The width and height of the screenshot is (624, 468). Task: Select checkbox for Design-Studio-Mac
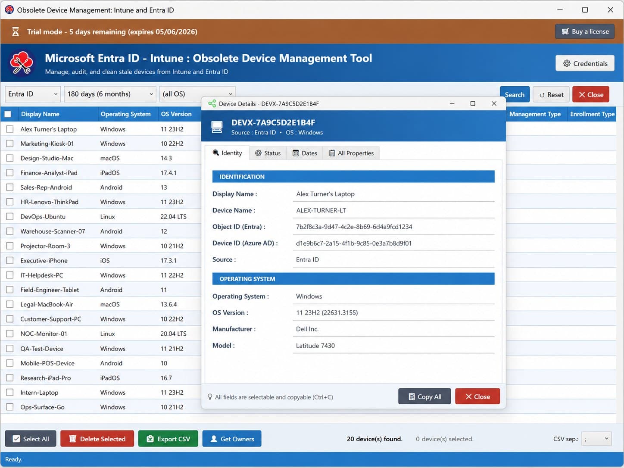coord(9,158)
